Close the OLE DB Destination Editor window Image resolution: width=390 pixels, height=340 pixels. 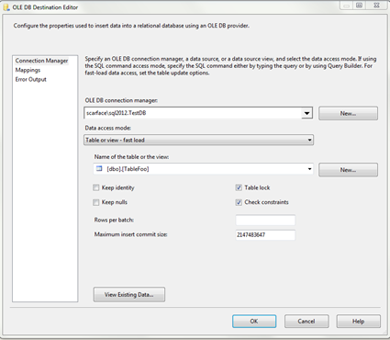pyautogui.click(x=377, y=6)
